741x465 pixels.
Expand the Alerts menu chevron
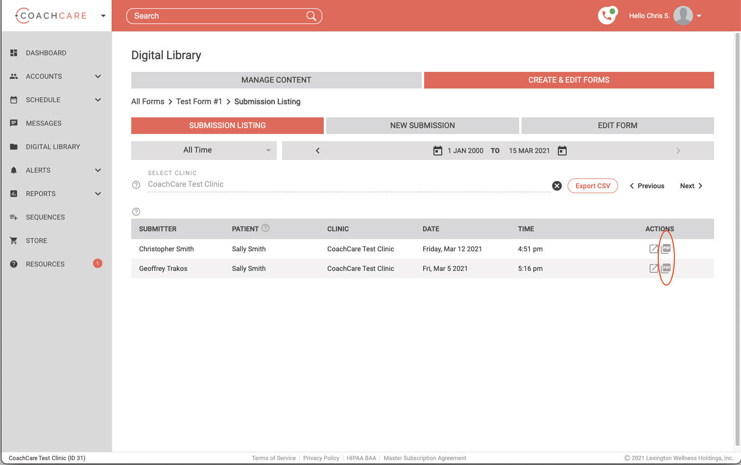98,170
